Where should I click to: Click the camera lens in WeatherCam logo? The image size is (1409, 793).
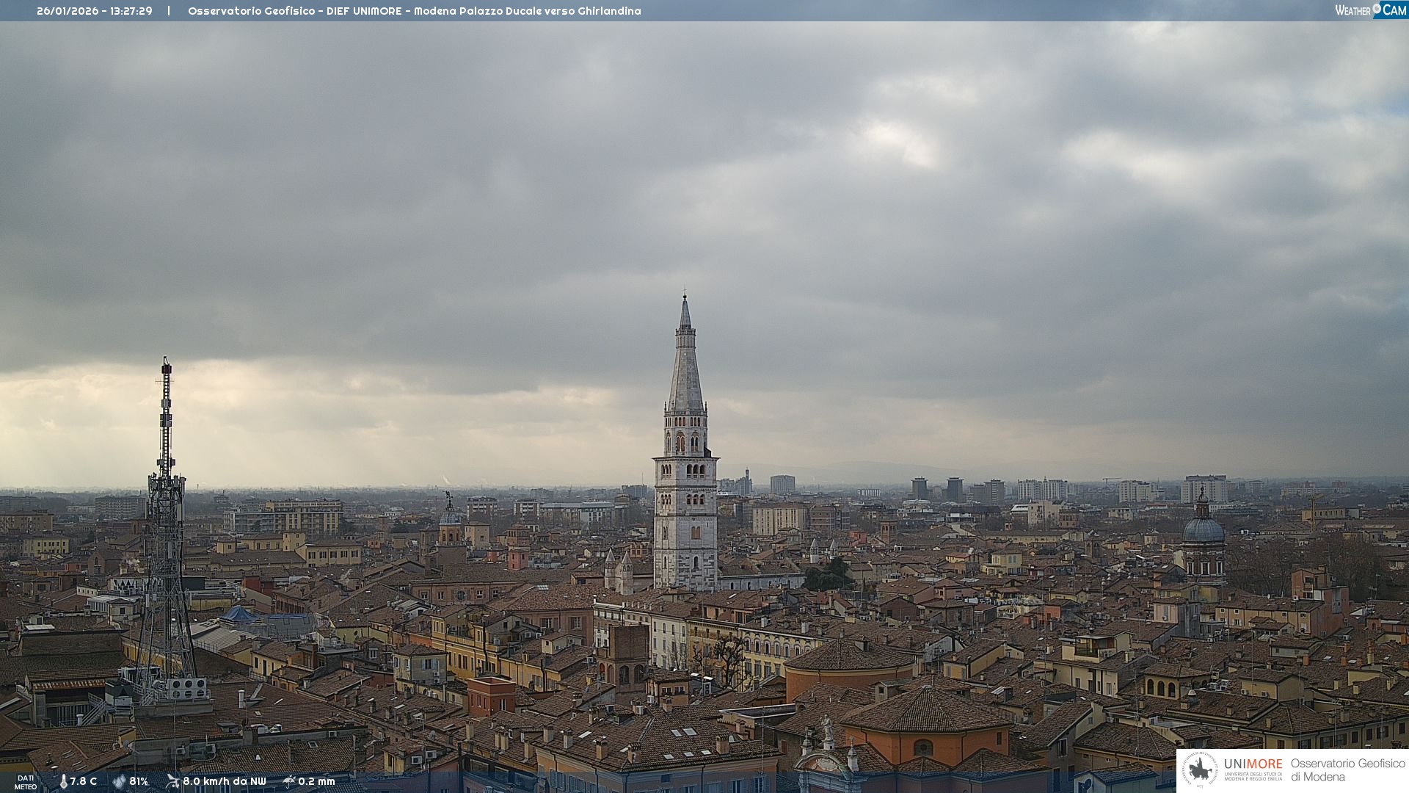[x=1377, y=9]
